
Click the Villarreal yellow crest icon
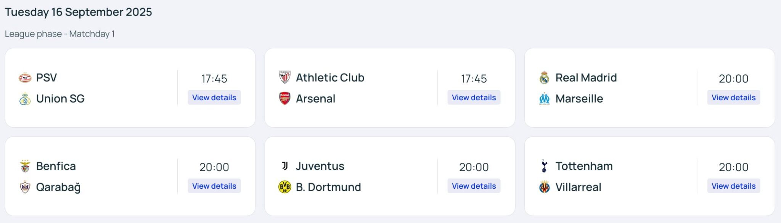click(x=545, y=187)
